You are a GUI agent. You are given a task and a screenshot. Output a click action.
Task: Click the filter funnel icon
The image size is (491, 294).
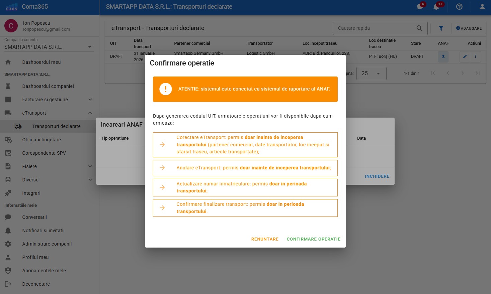[441, 28]
